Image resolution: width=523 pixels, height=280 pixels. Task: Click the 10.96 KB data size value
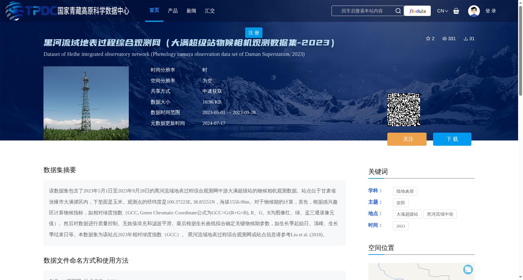212,102
